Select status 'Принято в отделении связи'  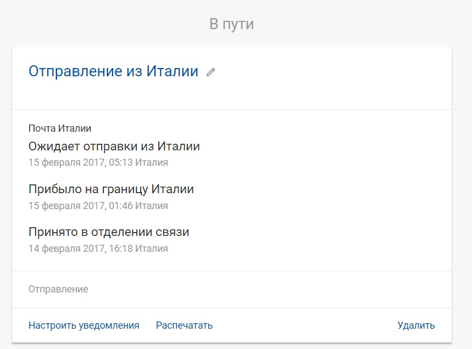pyautogui.click(x=109, y=232)
